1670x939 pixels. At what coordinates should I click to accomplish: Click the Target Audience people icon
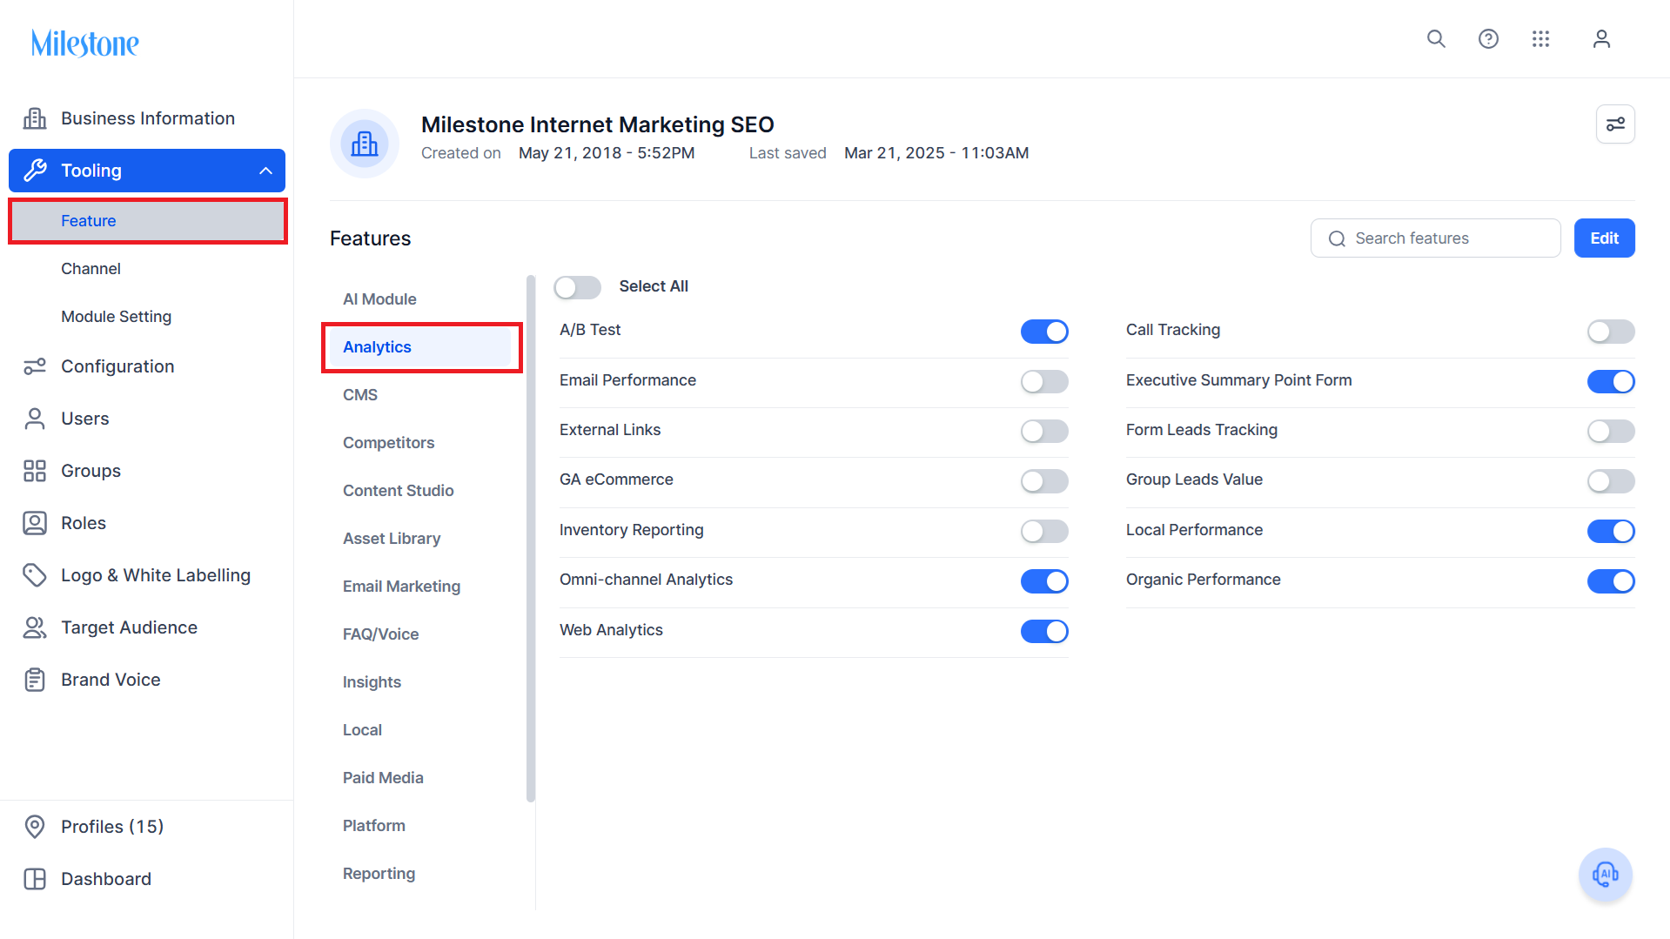pyautogui.click(x=35, y=627)
